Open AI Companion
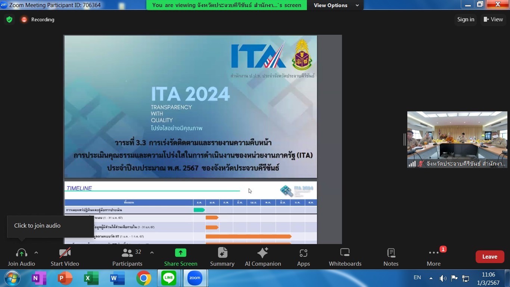Image resolution: width=510 pixels, height=287 pixels. 263,257
